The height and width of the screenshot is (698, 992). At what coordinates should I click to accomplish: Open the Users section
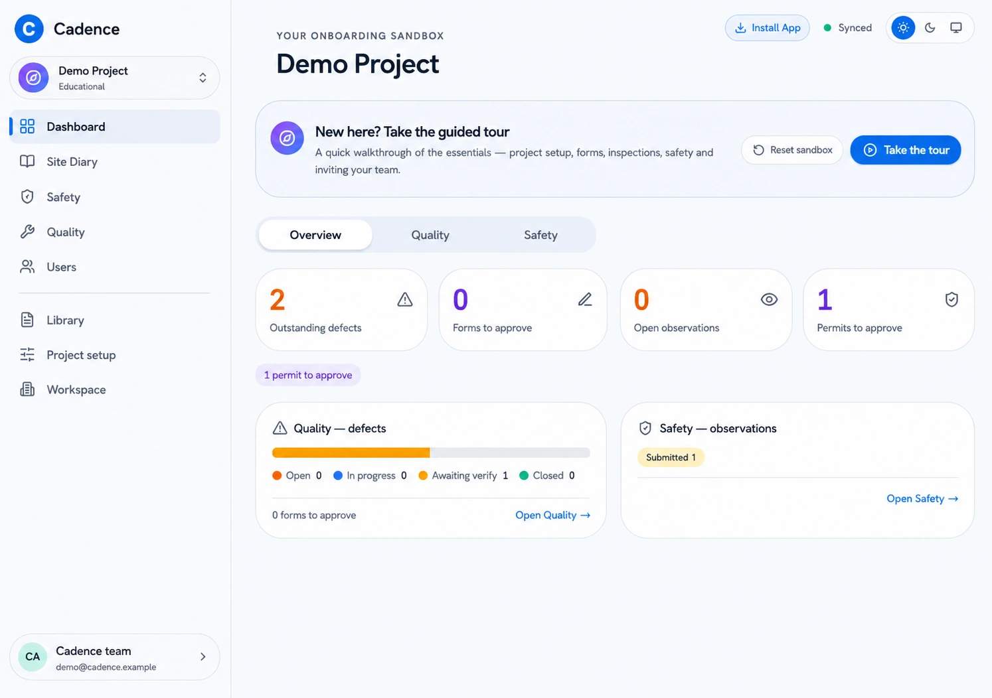(115, 267)
